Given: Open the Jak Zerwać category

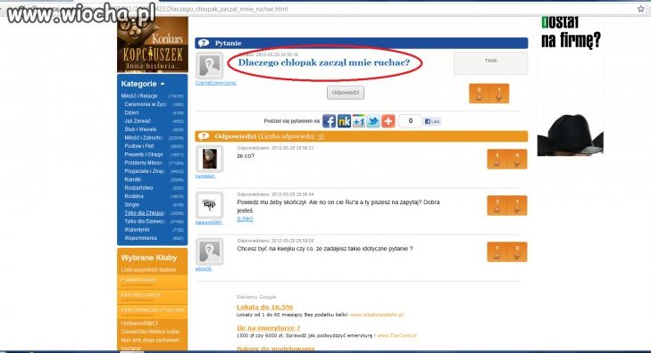Looking at the screenshot, I should (x=138, y=121).
